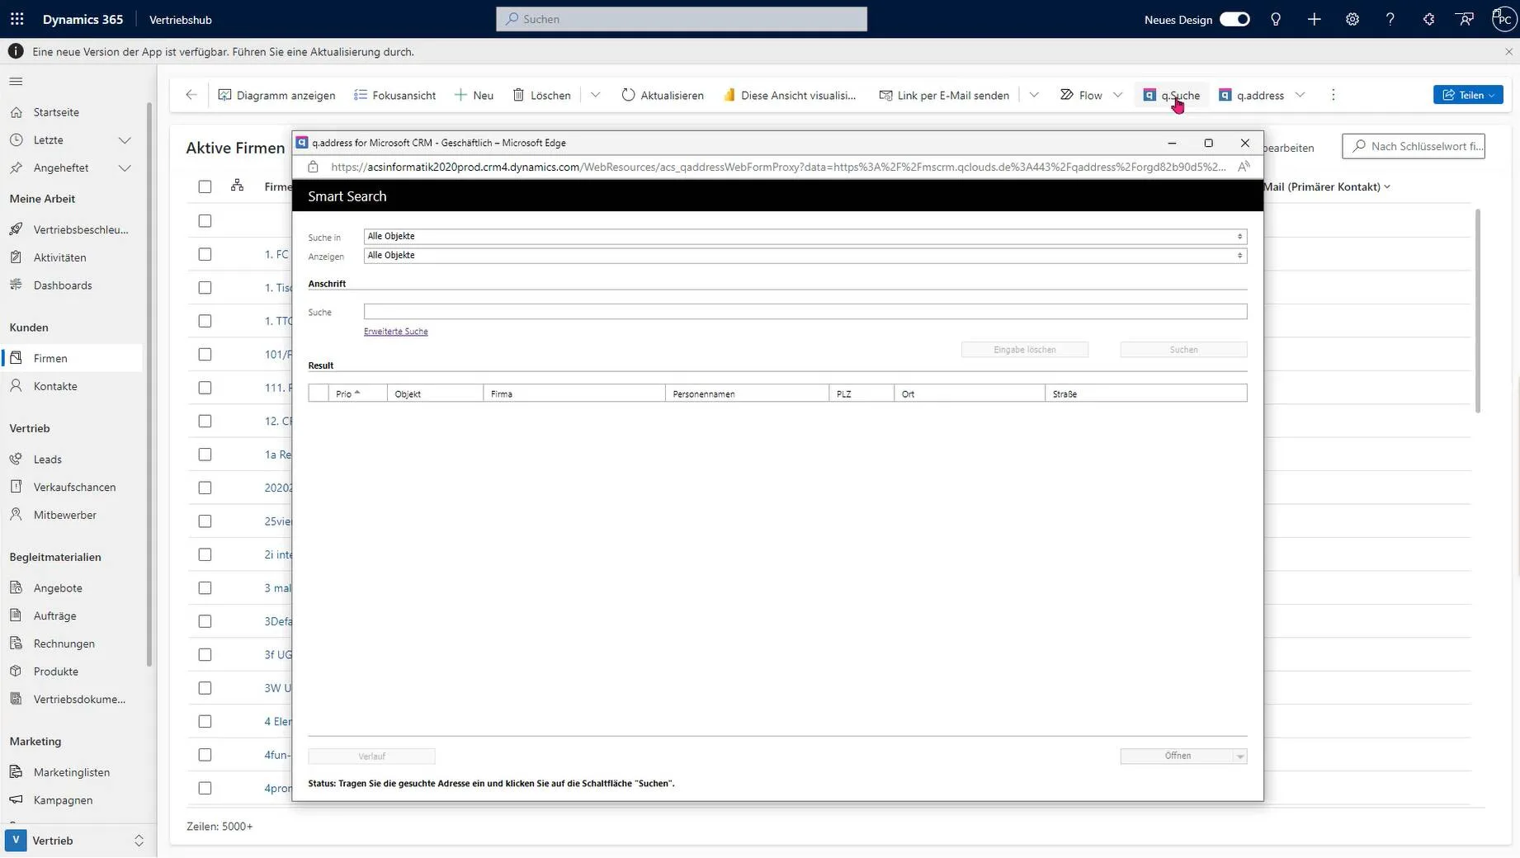Open the Suche in dropdown in Smart Search

tap(805, 237)
